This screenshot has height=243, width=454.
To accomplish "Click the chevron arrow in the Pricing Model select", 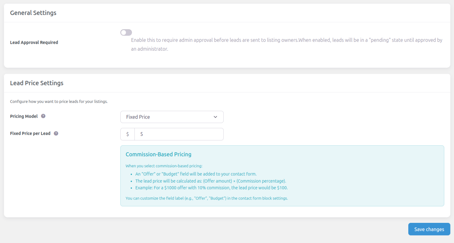I will (215, 117).
